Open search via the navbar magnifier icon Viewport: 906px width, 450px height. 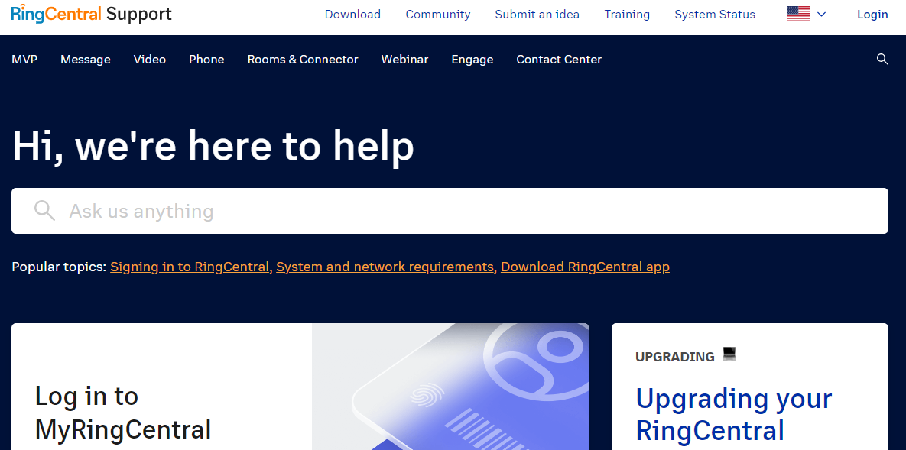tap(882, 60)
